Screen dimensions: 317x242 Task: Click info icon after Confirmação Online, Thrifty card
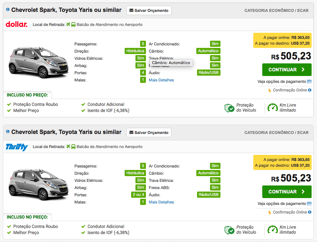[x=309, y=212]
